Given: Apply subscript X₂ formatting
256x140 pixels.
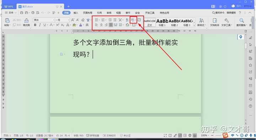Looking at the screenshot, I should (x=62, y=25).
